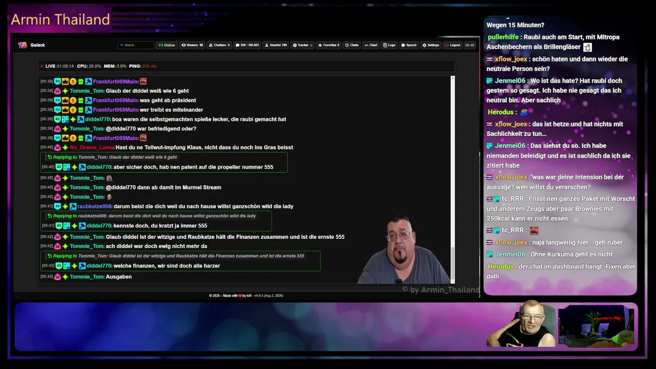Click badge beside Jenmei06 'Ohne Kurkuma' message

pyautogui.click(x=490, y=255)
